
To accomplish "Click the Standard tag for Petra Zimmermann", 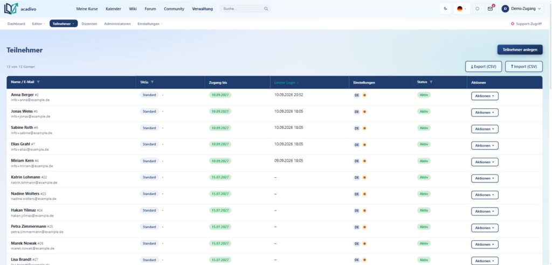I will click(149, 227).
